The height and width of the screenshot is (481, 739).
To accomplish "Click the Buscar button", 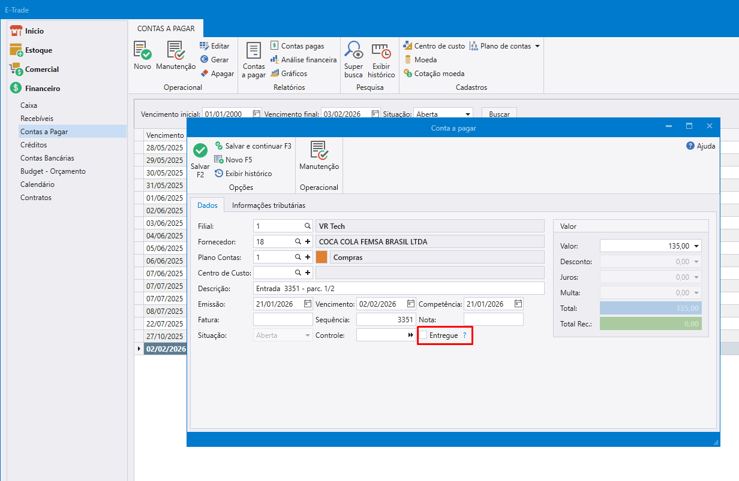I will click(499, 114).
